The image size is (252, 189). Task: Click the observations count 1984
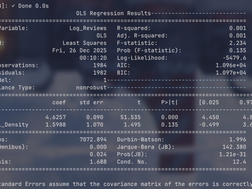[x=100, y=65]
